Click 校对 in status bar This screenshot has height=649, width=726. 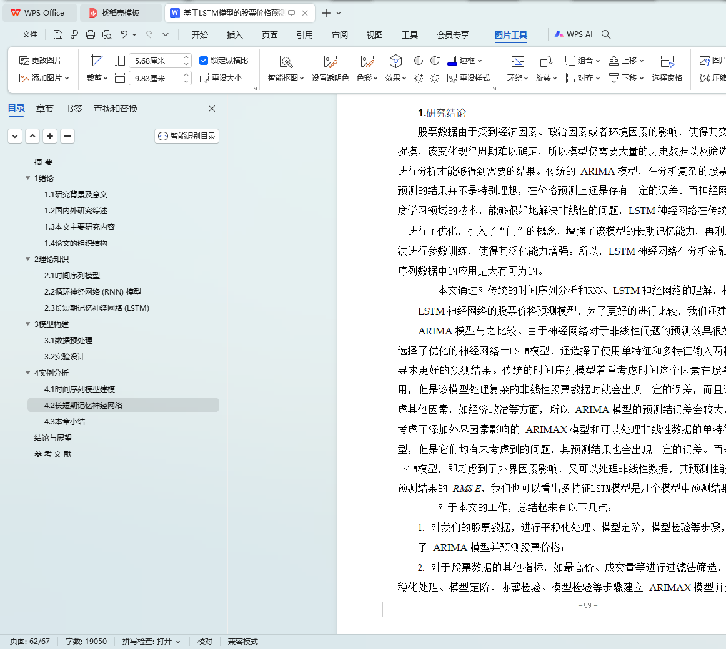coord(205,641)
